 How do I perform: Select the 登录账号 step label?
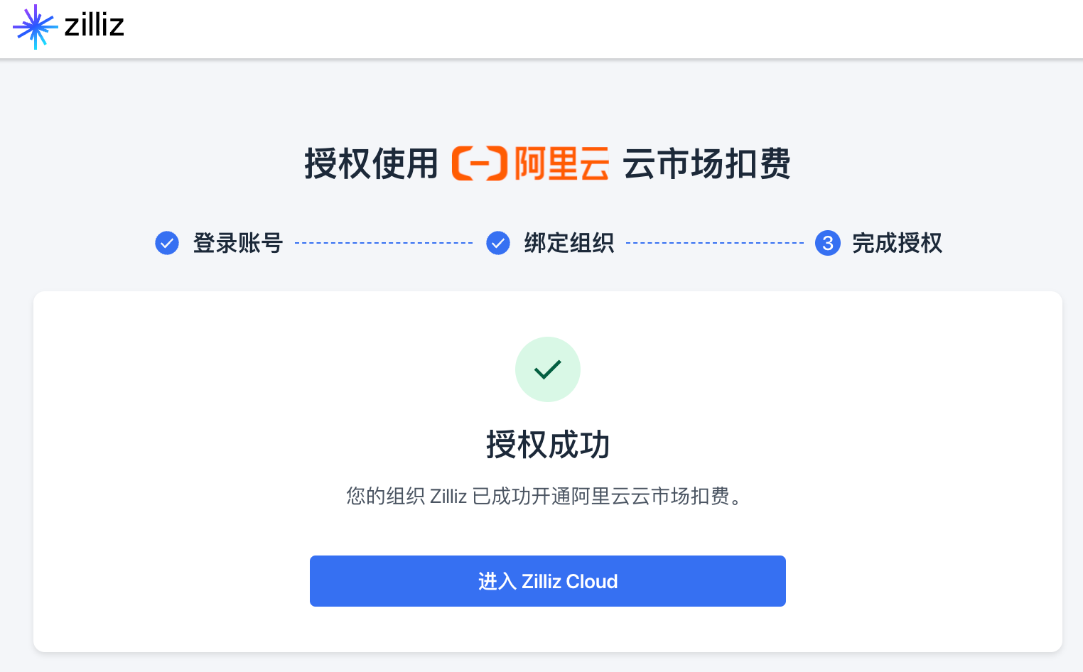click(x=238, y=243)
